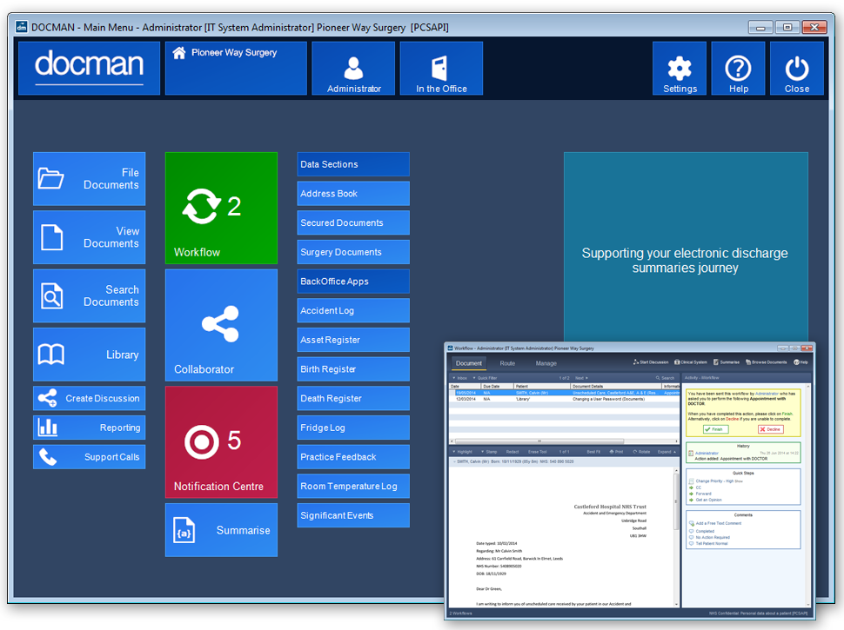The image size is (844, 630).
Task: Open Surgery Documents
Action: [353, 252]
